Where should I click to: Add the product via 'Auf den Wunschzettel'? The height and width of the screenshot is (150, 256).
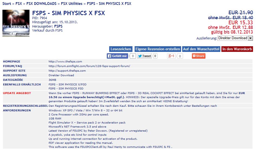coord(201,49)
